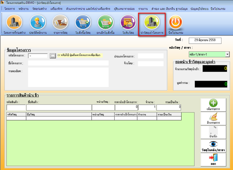Click the จ้างโดย field
The image size is (233, 170).
pyautogui.click(x=150, y=64)
